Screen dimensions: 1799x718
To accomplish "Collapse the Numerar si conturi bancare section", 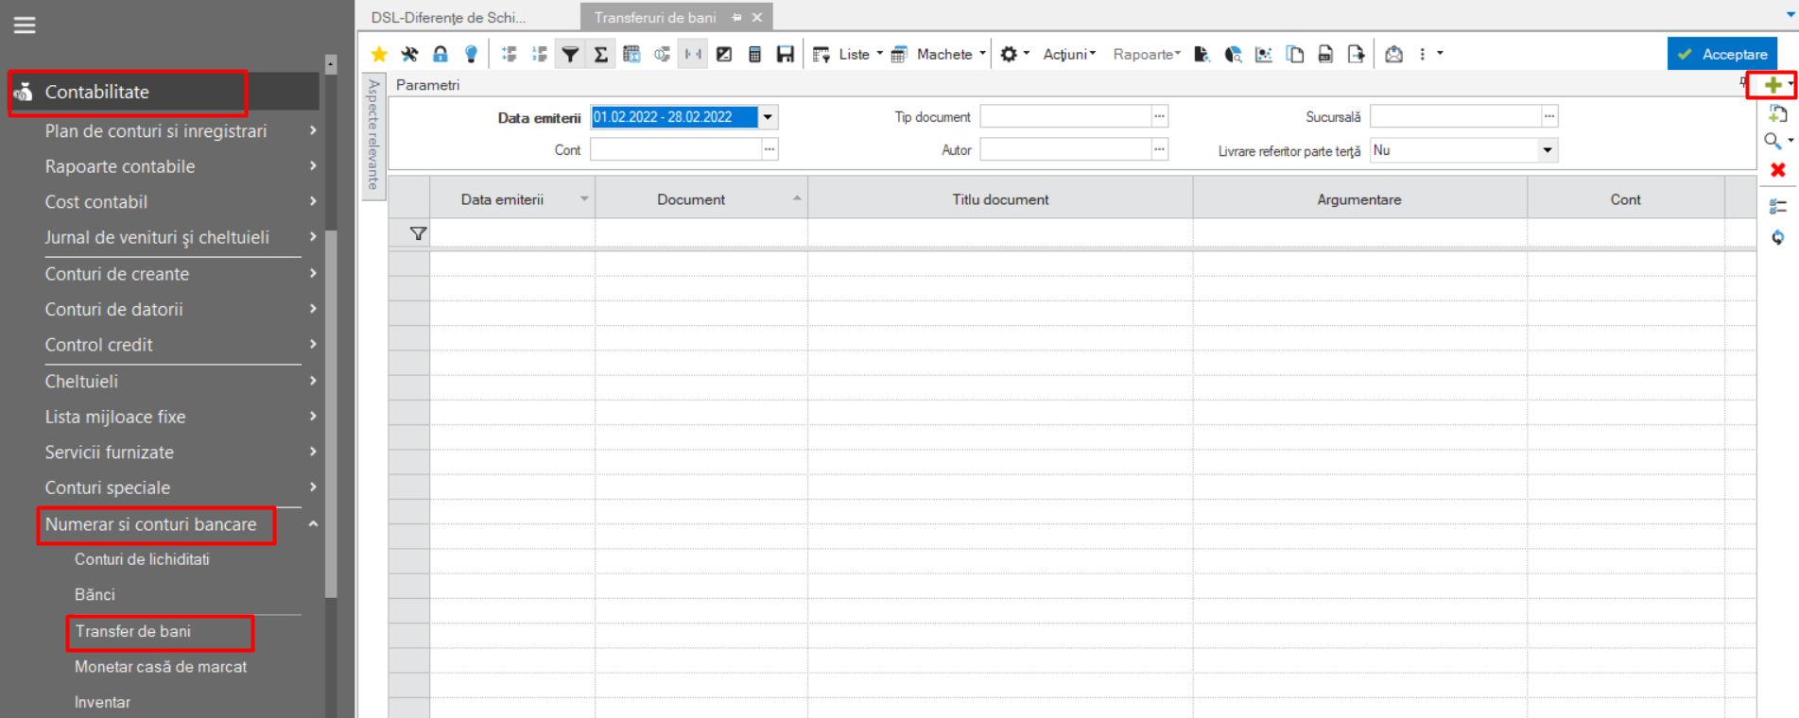I will (313, 524).
